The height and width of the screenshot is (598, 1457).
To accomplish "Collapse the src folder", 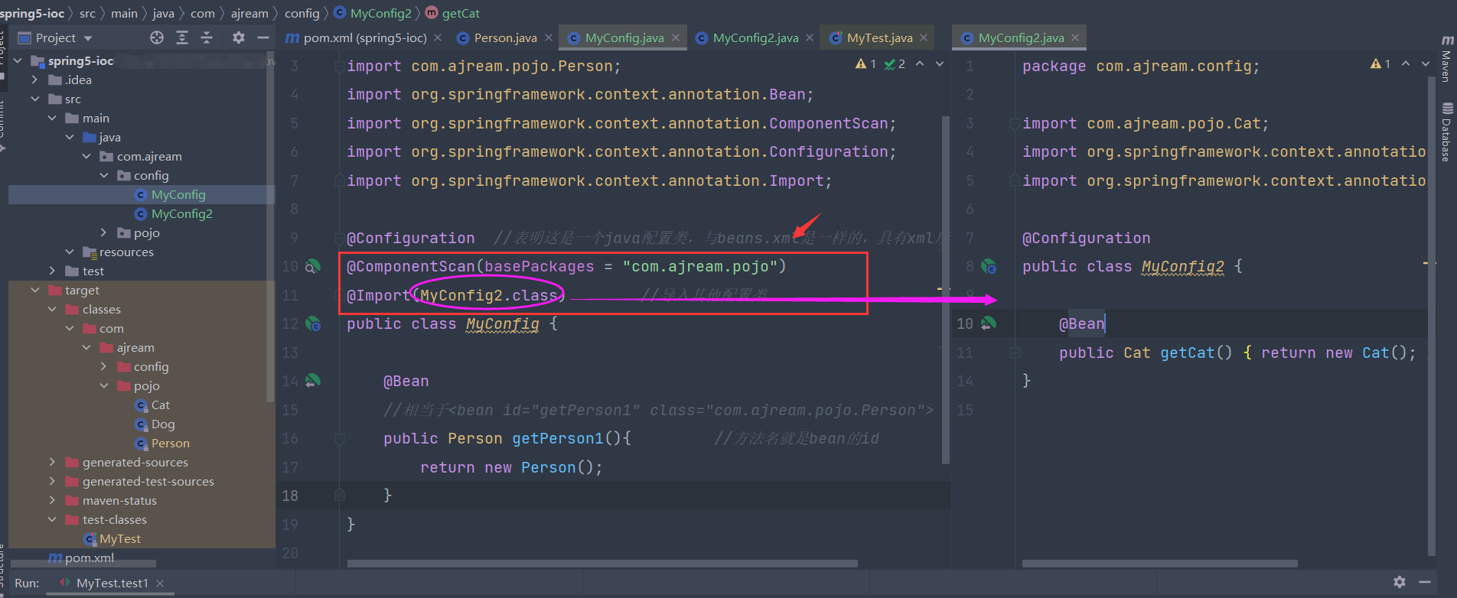I will [x=35, y=99].
